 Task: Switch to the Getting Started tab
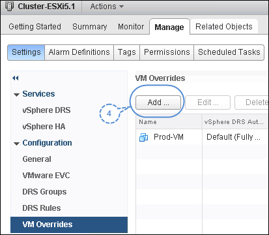(x=35, y=27)
